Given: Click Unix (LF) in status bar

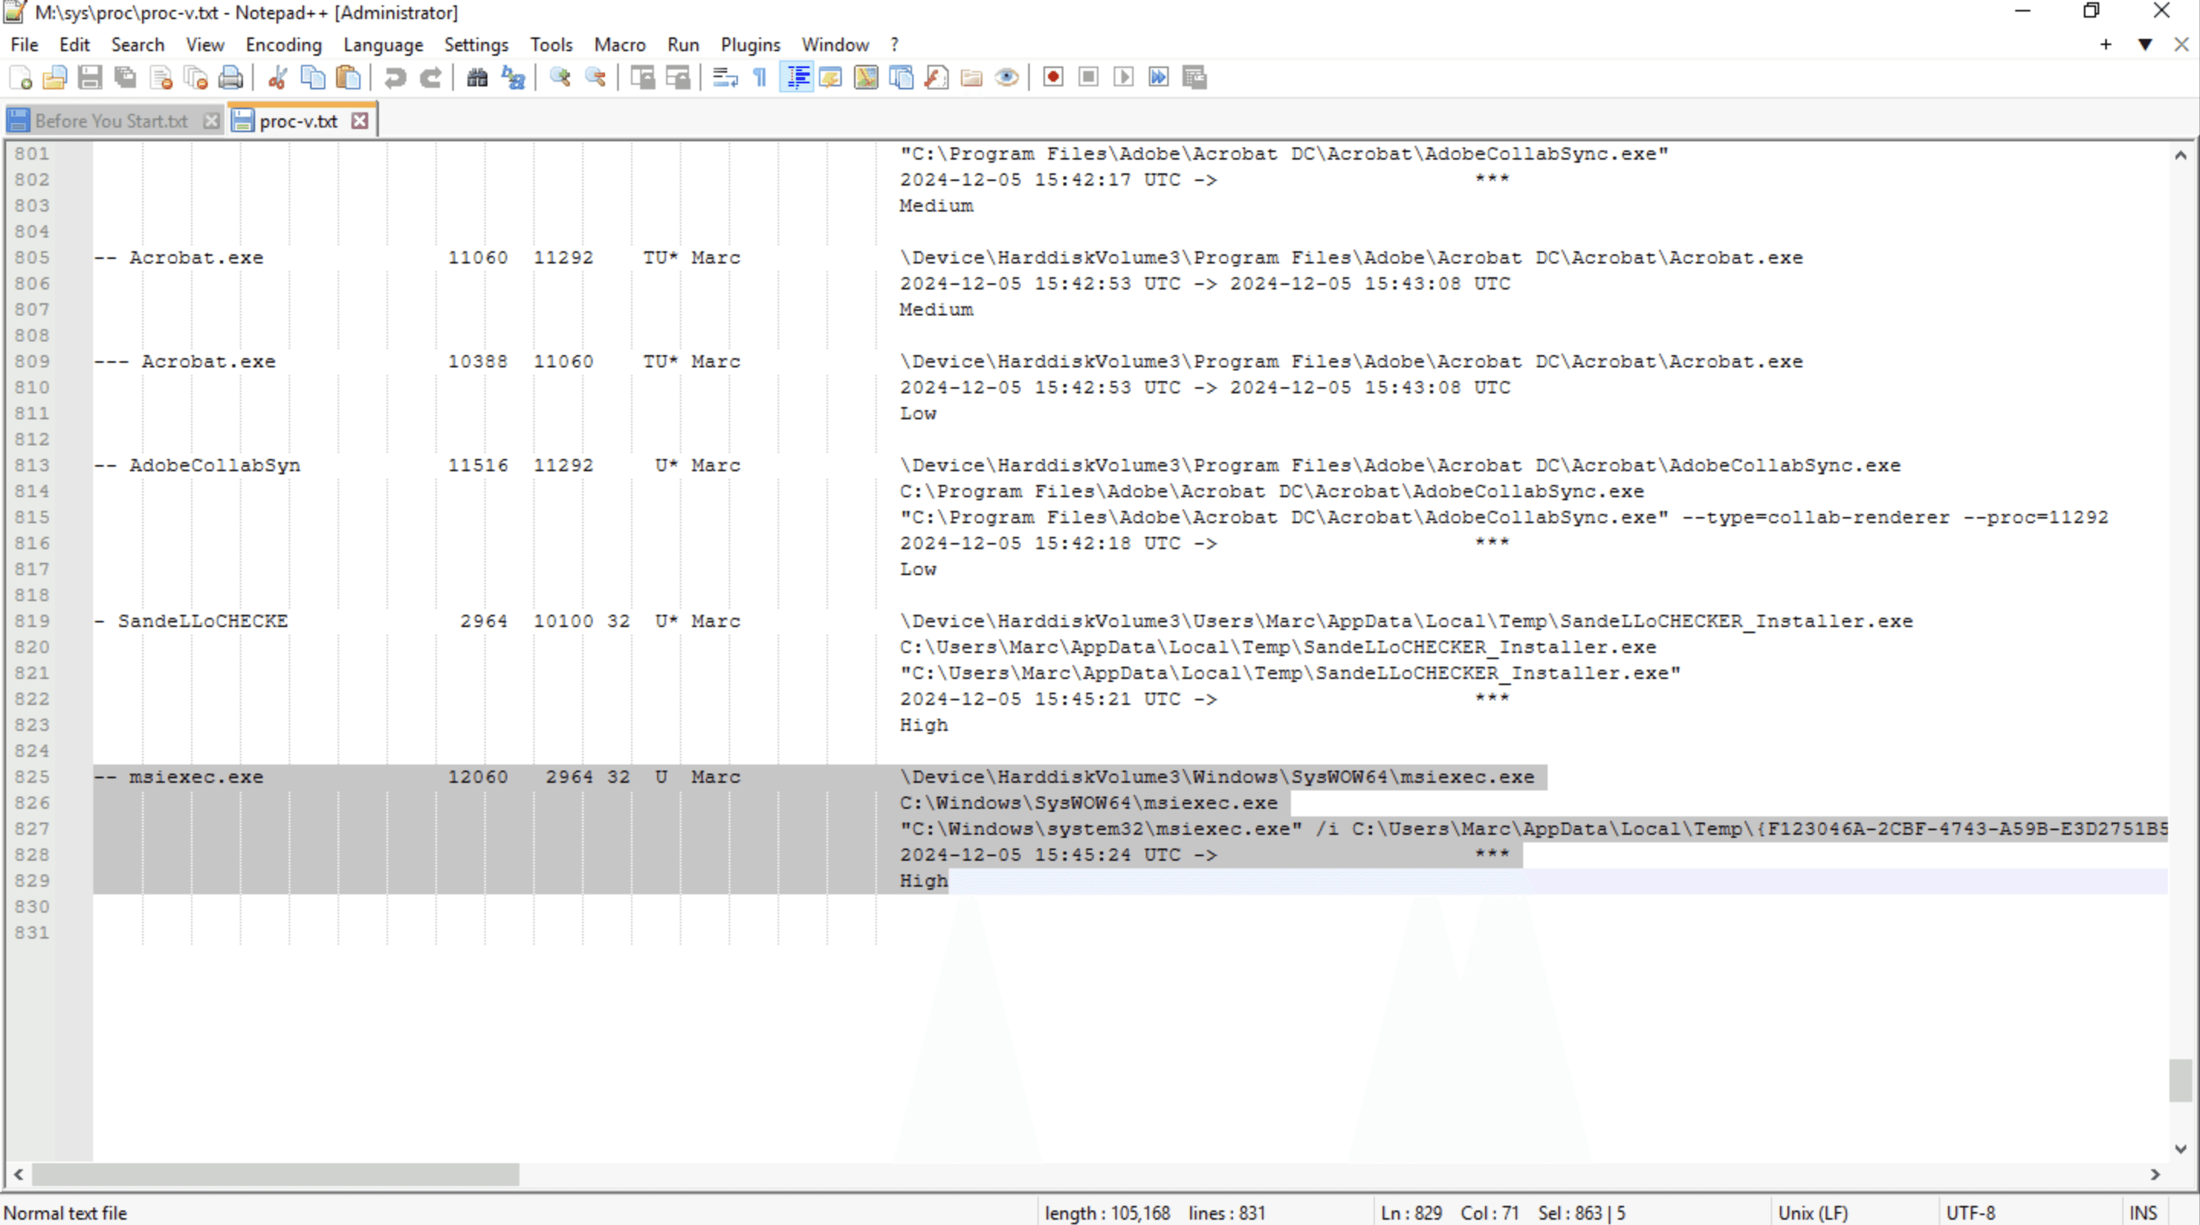Looking at the screenshot, I should tap(1812, 1213).
